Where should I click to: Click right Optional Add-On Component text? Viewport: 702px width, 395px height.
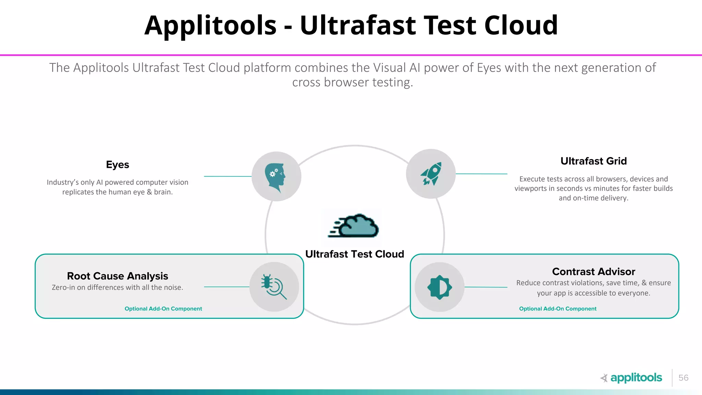click(558, 309)
